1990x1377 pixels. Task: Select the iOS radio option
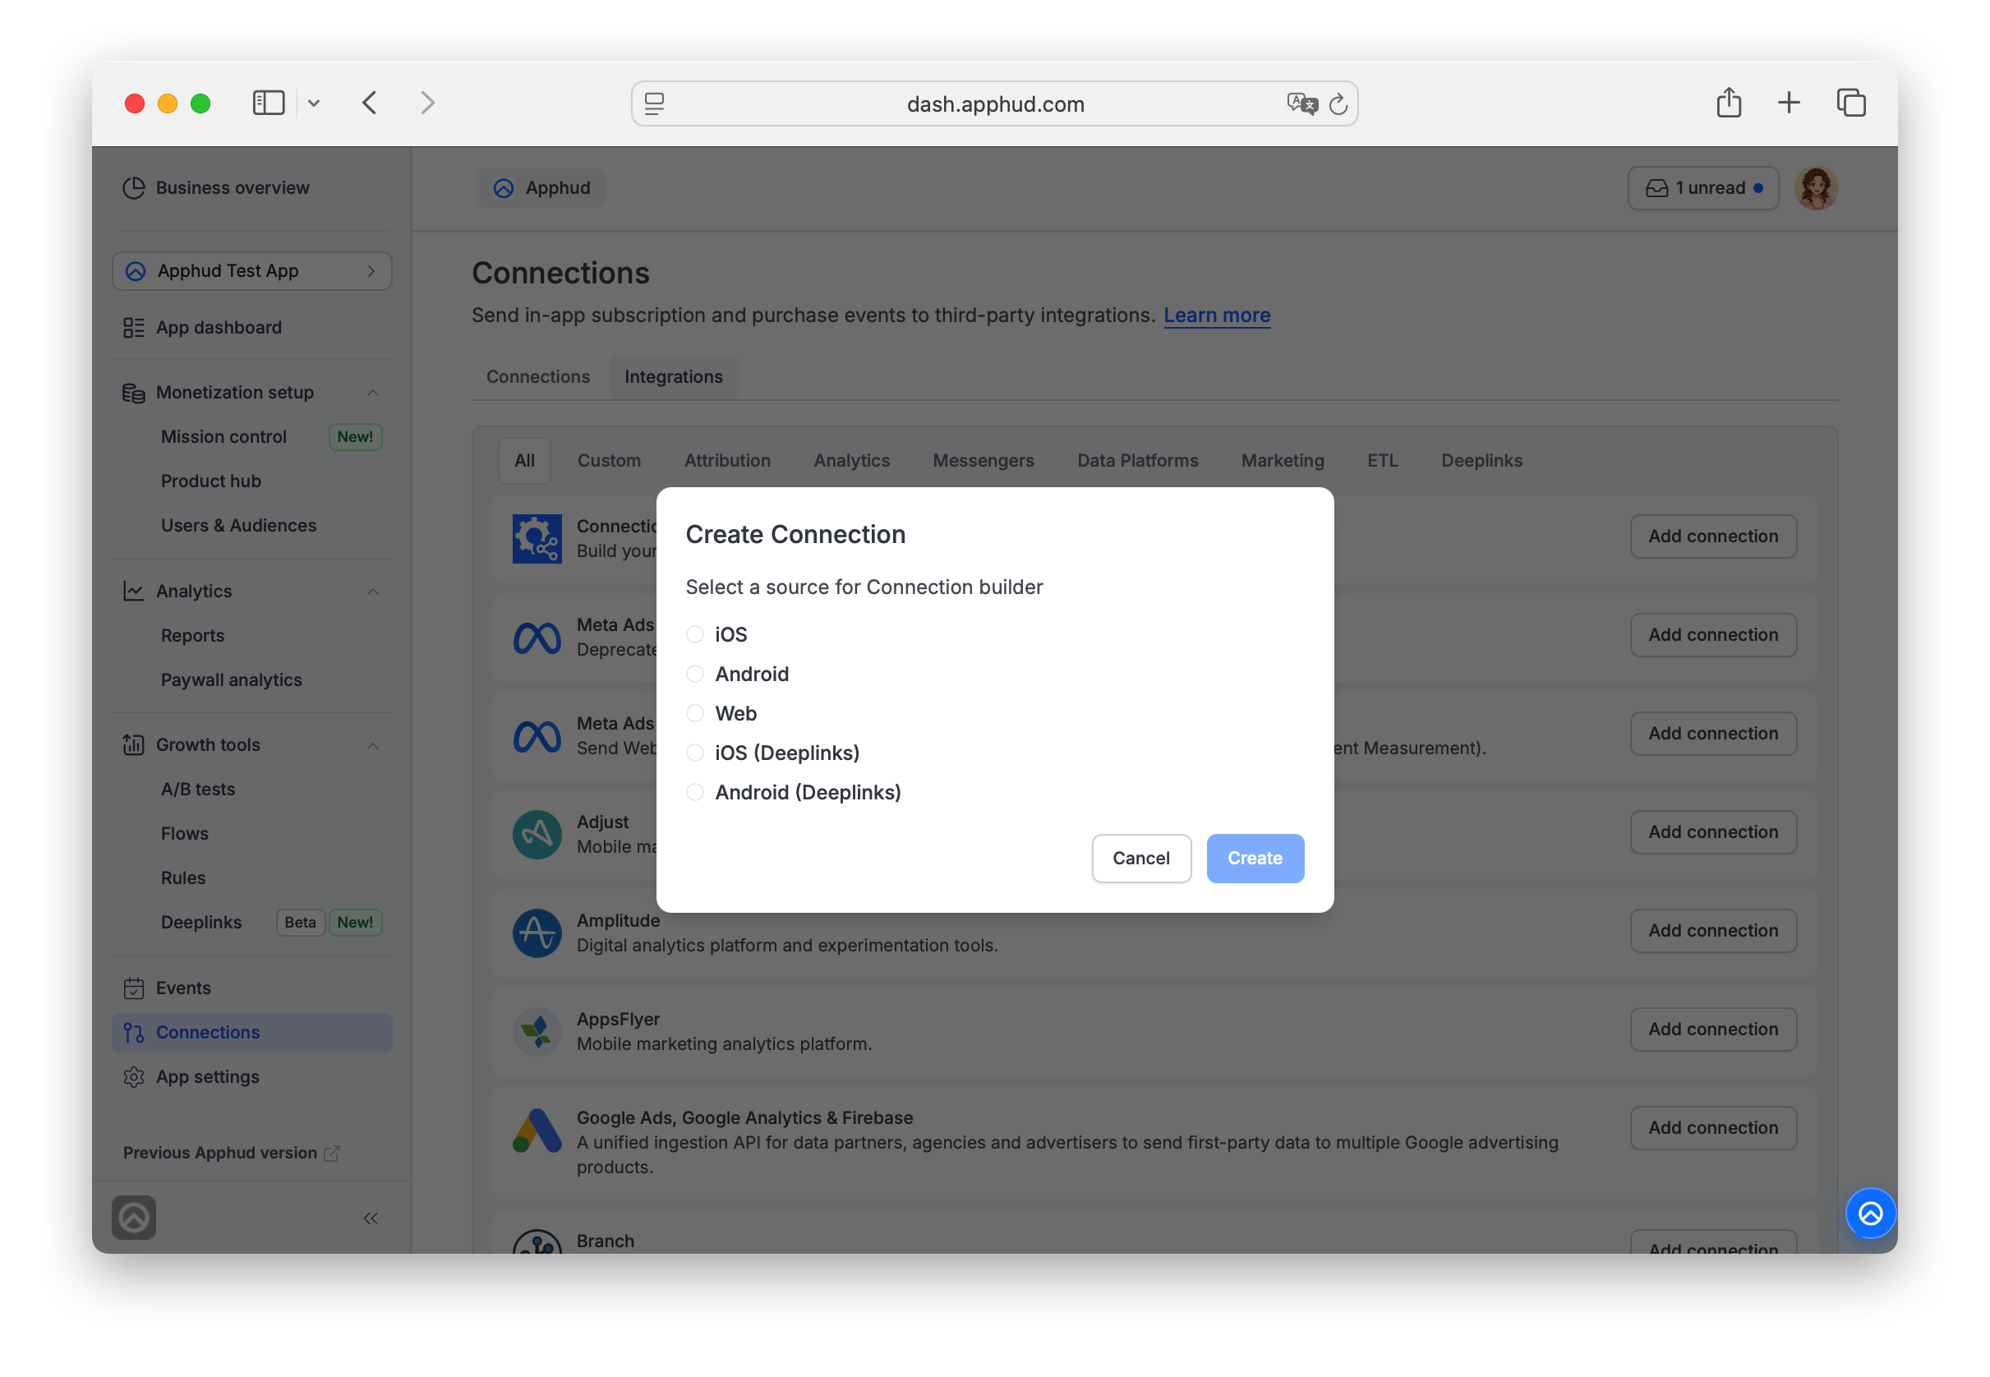(x=694, y=634)
